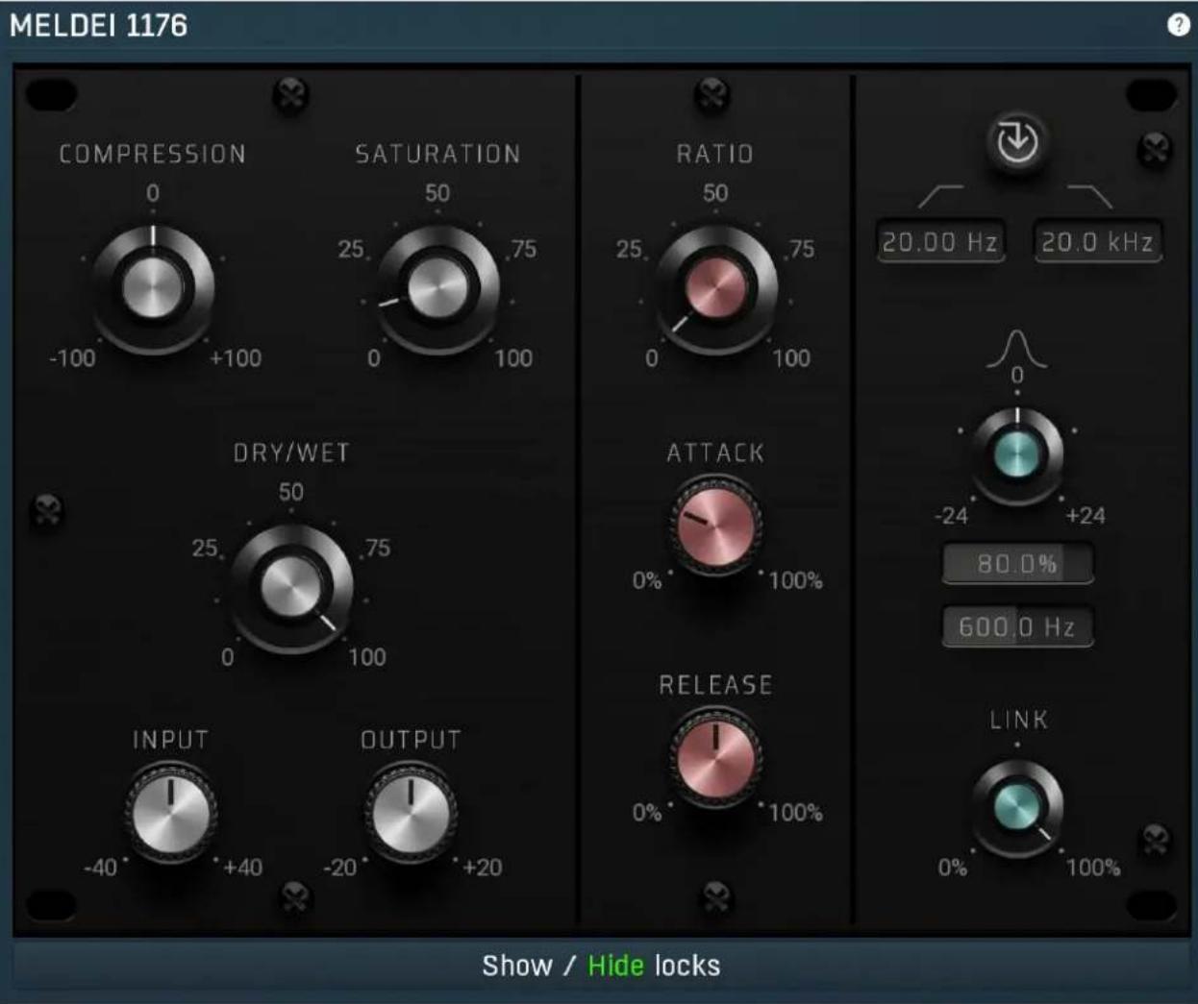Click the -24 mark on filter gain
The image size is (1198, 1004).
click(951, 516)
